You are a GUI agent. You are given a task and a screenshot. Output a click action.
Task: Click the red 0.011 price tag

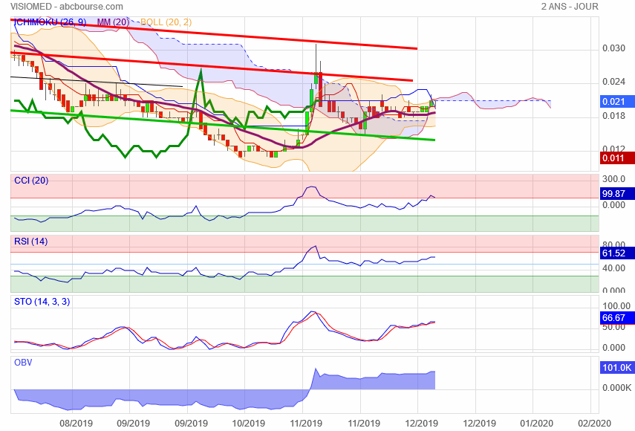coord(616,158)
